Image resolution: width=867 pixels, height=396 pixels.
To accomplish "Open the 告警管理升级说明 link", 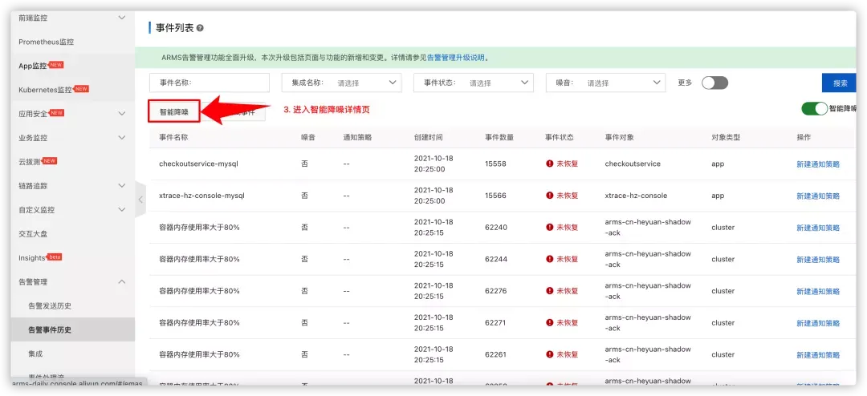I will pos(456,58).
